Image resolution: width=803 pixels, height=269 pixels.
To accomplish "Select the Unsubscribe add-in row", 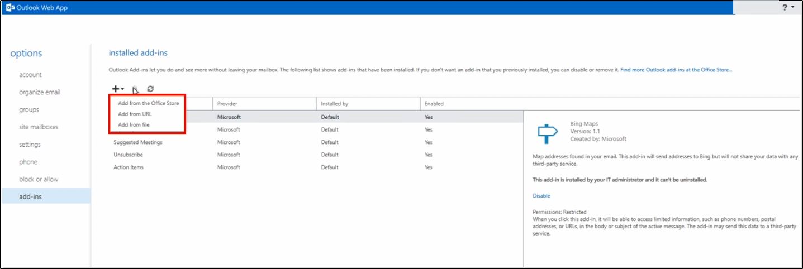I will coord(316,155).
